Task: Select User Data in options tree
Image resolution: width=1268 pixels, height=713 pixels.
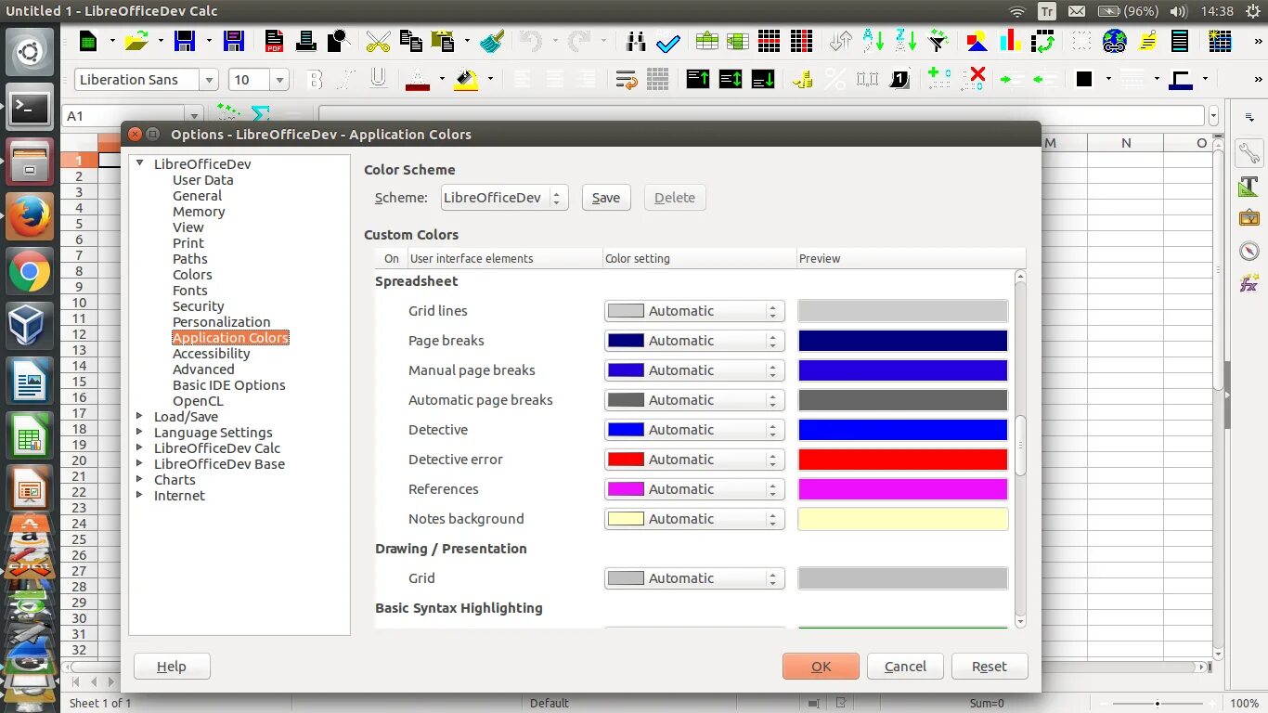Action: (x=202, y=180)
